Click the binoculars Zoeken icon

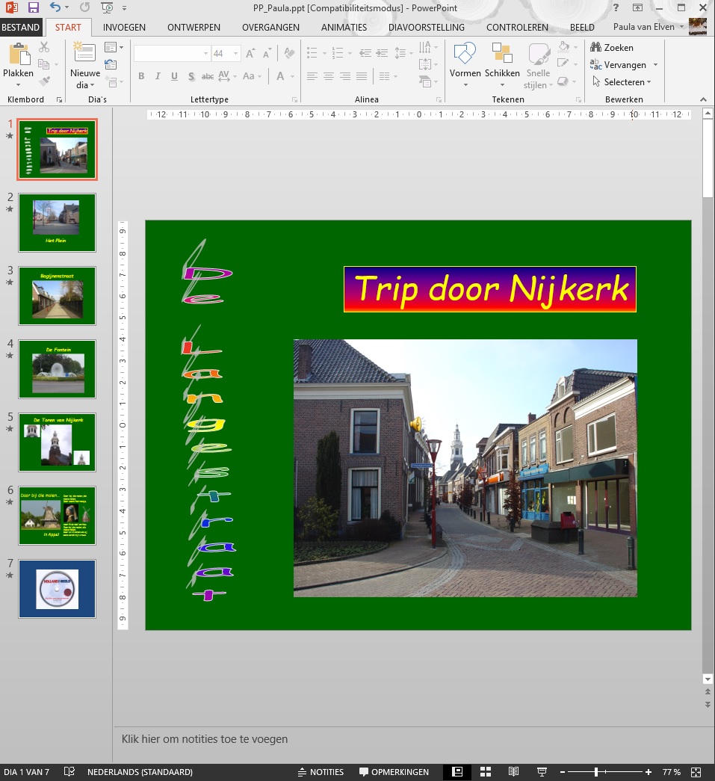595,47
